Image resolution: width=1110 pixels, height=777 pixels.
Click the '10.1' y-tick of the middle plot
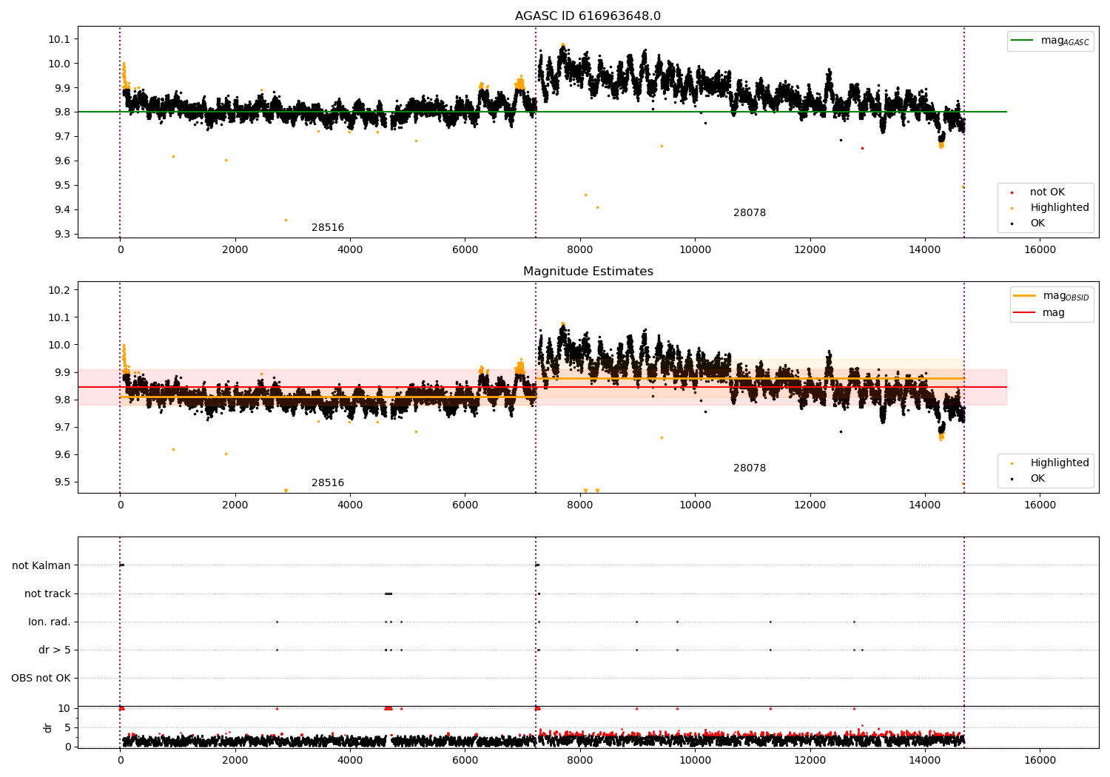[x=61, y=317]
